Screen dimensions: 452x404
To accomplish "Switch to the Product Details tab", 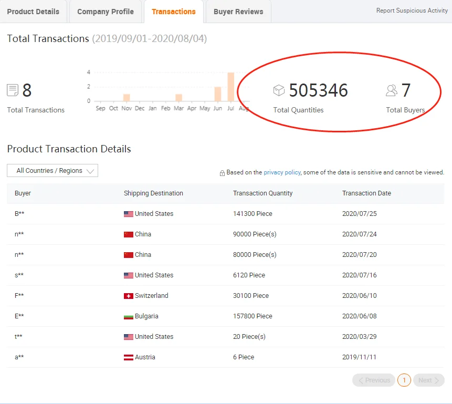I will tap(33, 12).
